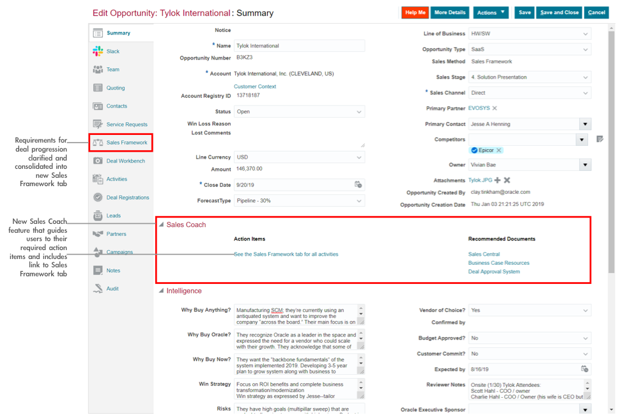Screen dimensions: 618x417
Task: Open the Vendor of Choice dropdown
Action: [585, 310]
